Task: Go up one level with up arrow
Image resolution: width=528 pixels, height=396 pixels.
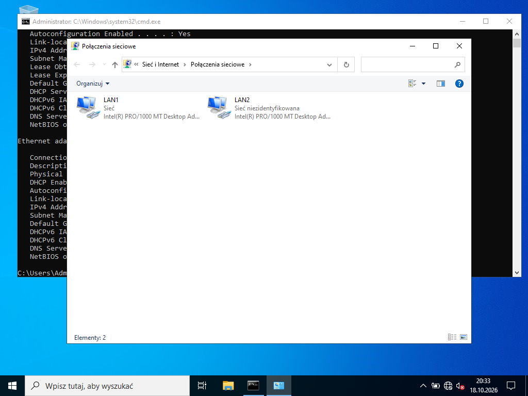Action: pos(115,64)
